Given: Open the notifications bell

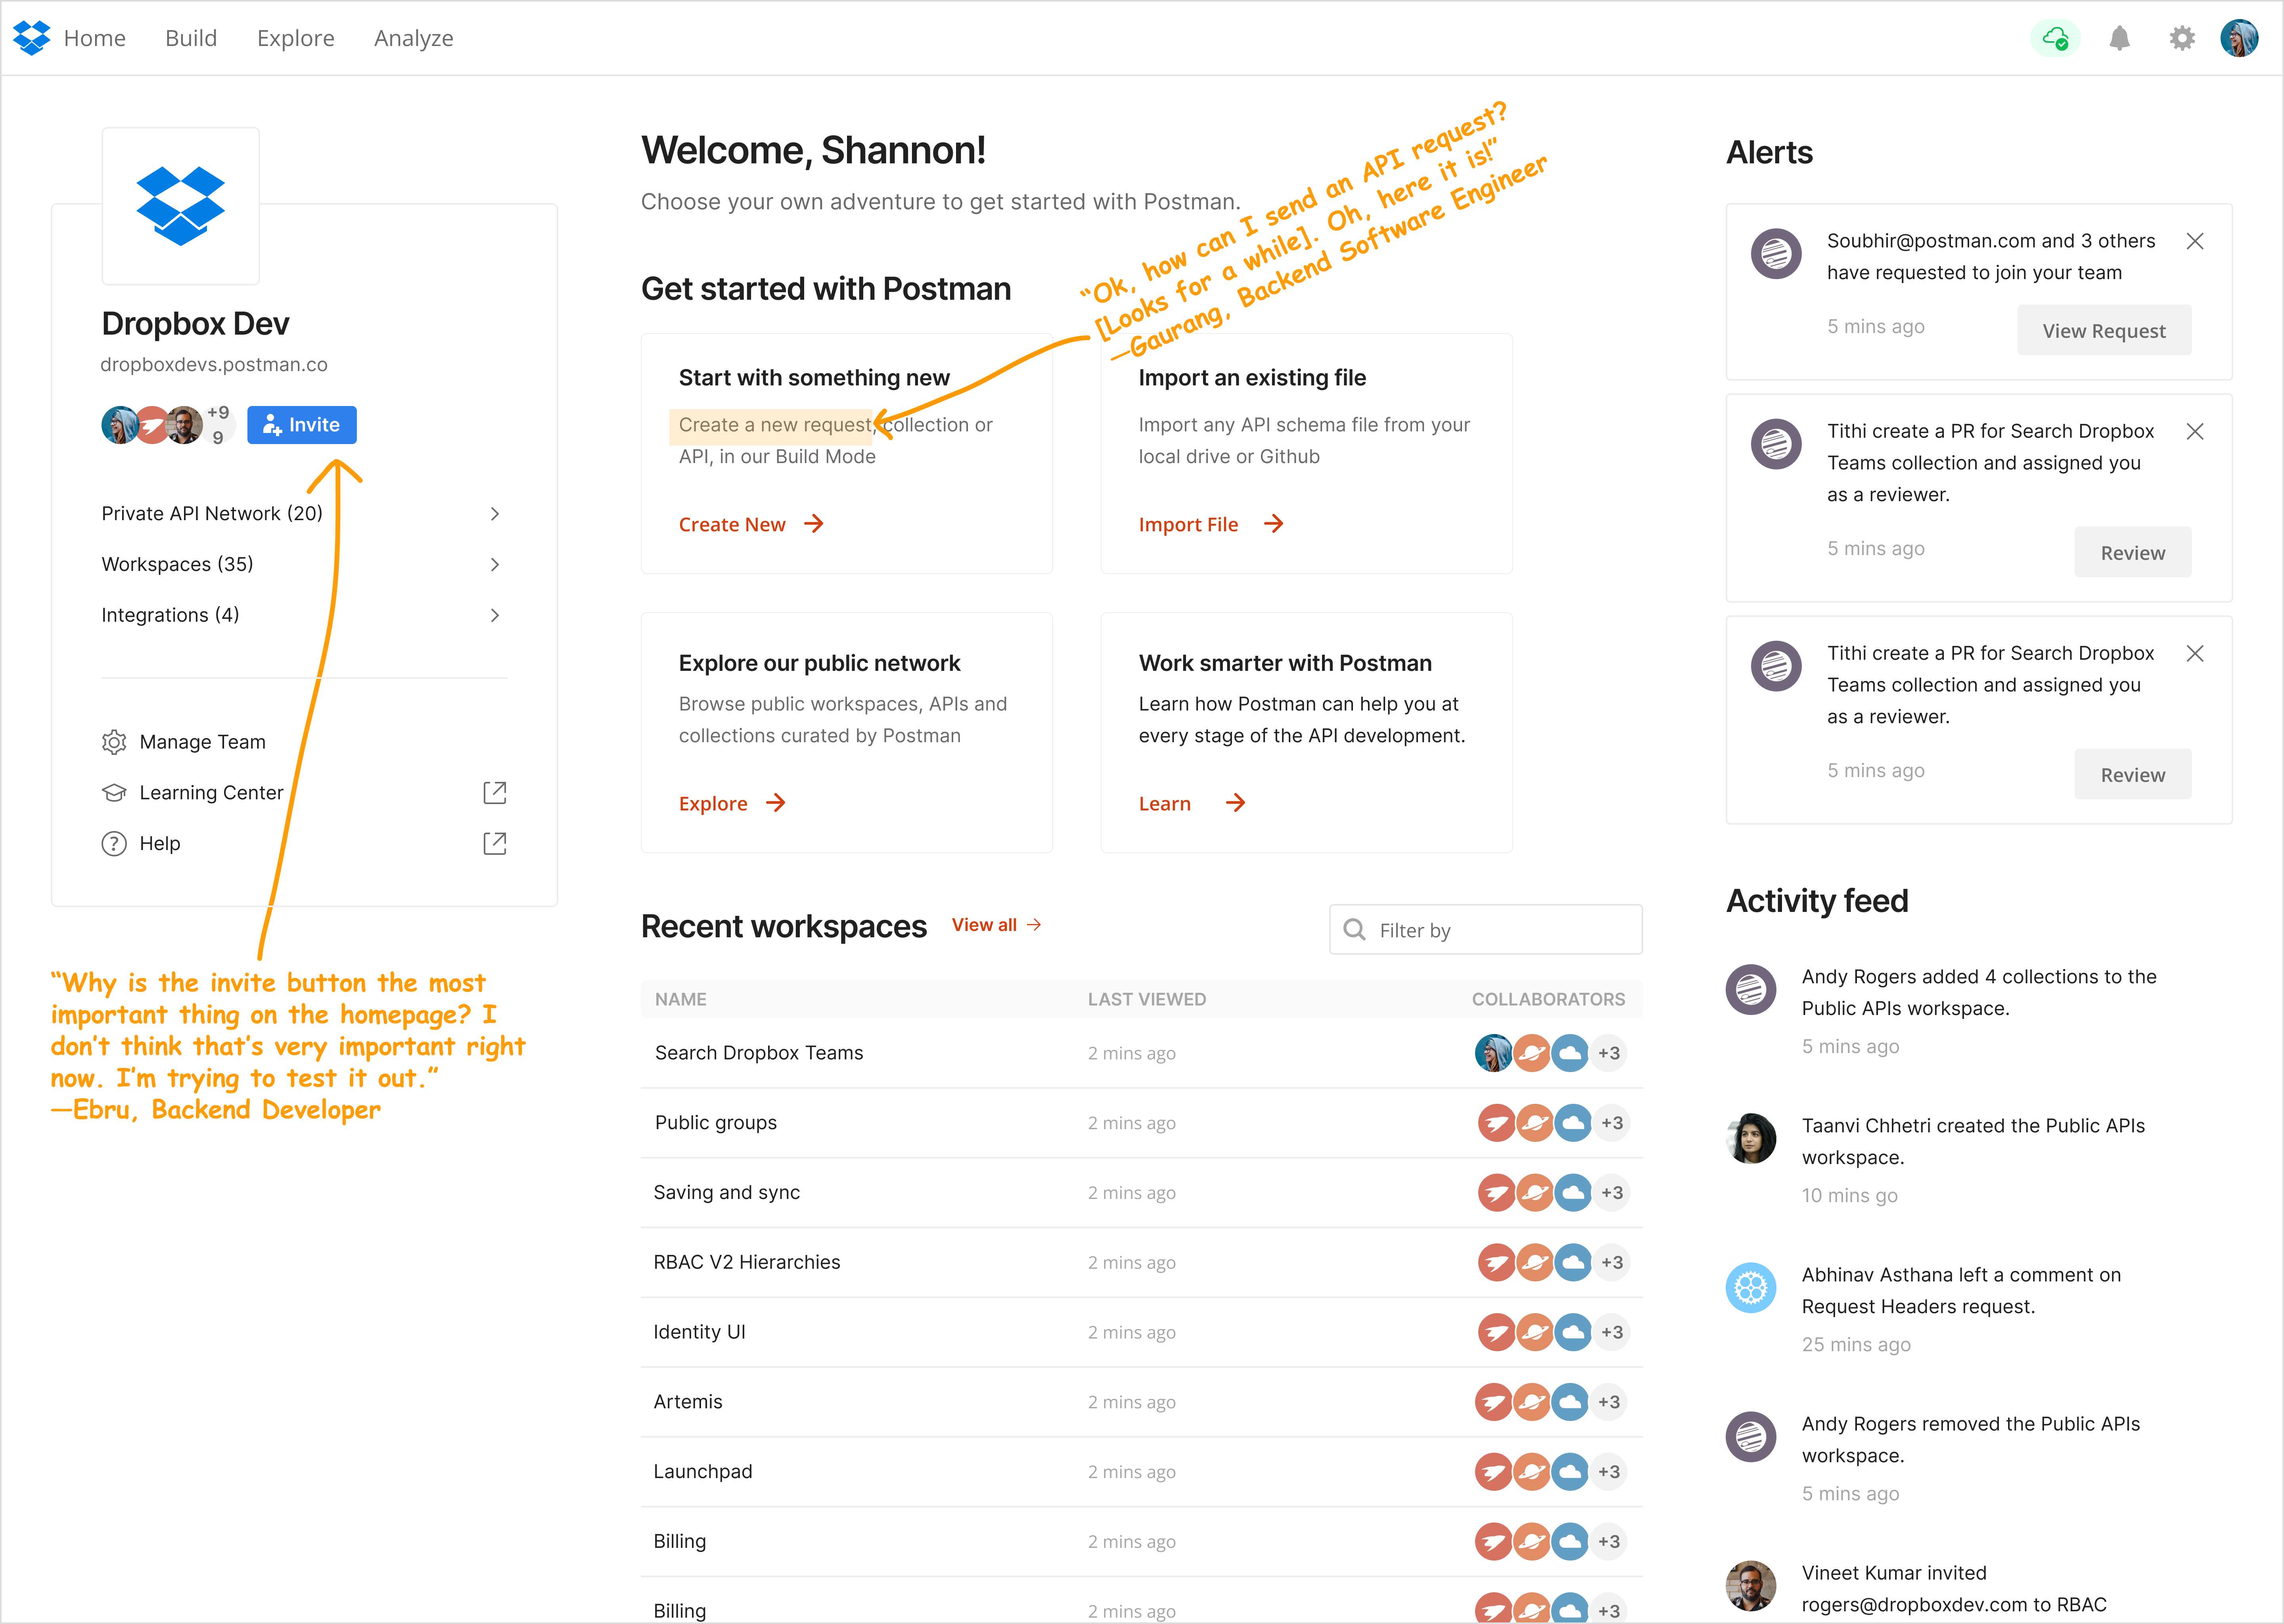Looking at the screenshot, I should tap(2119, 38).
